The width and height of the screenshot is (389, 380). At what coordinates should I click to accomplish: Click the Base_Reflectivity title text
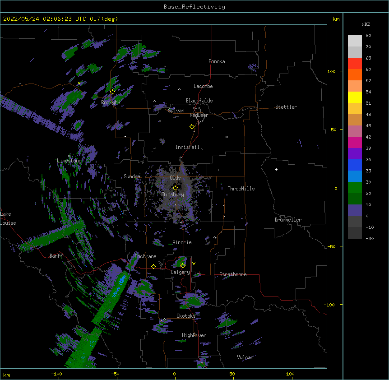(194, 7)
